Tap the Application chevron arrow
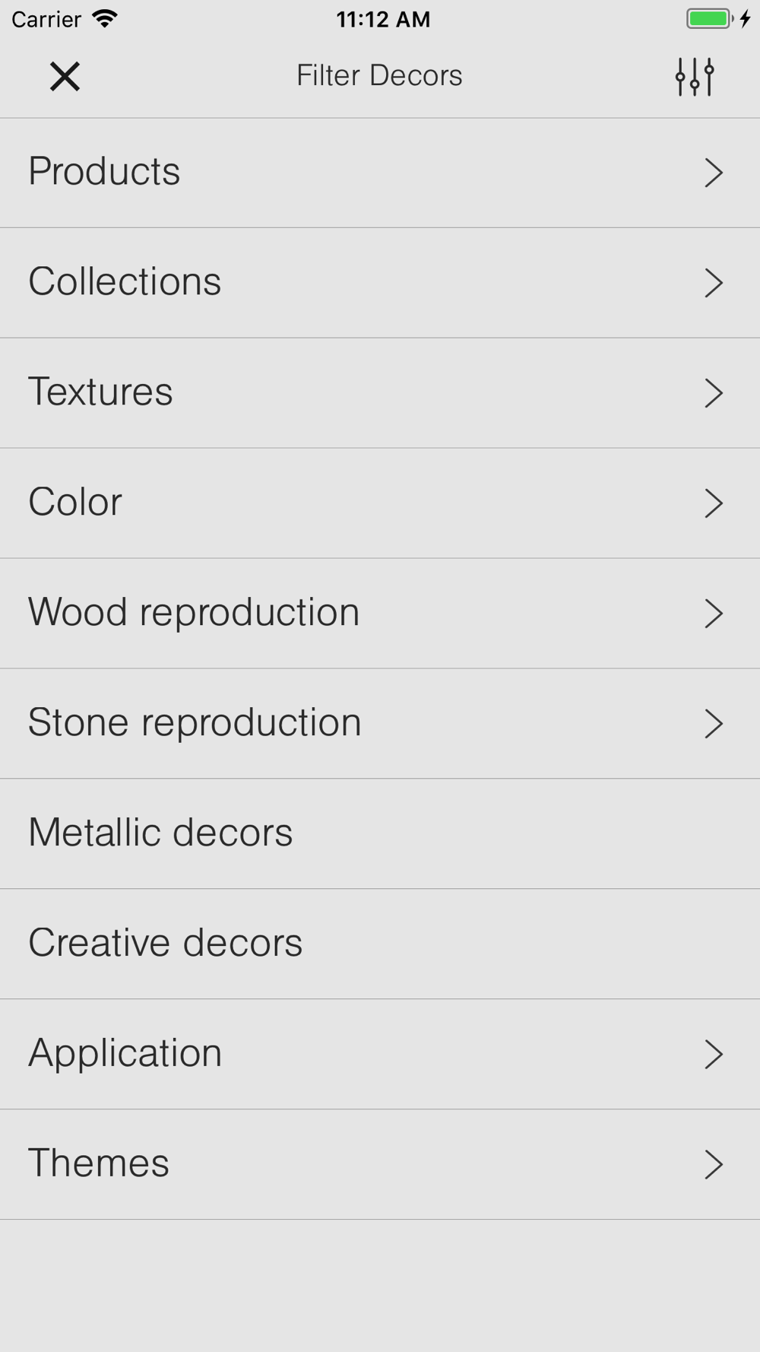The width and height of the screenshot is (760, 1352). click(x=713, y=1055)
